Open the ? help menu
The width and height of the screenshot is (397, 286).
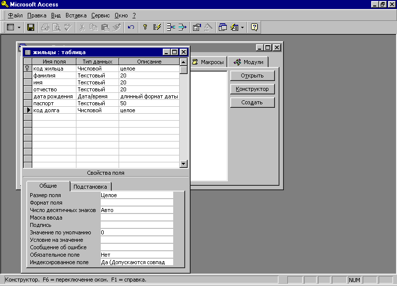click(x=134, y=15)
